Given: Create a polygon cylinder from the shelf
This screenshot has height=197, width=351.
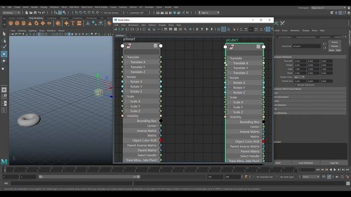Looking at the screenshot, I should (x=24, y=23).
